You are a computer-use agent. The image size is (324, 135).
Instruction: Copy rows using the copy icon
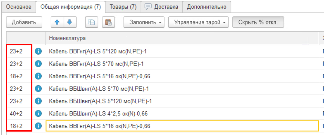tap(92, 22)
